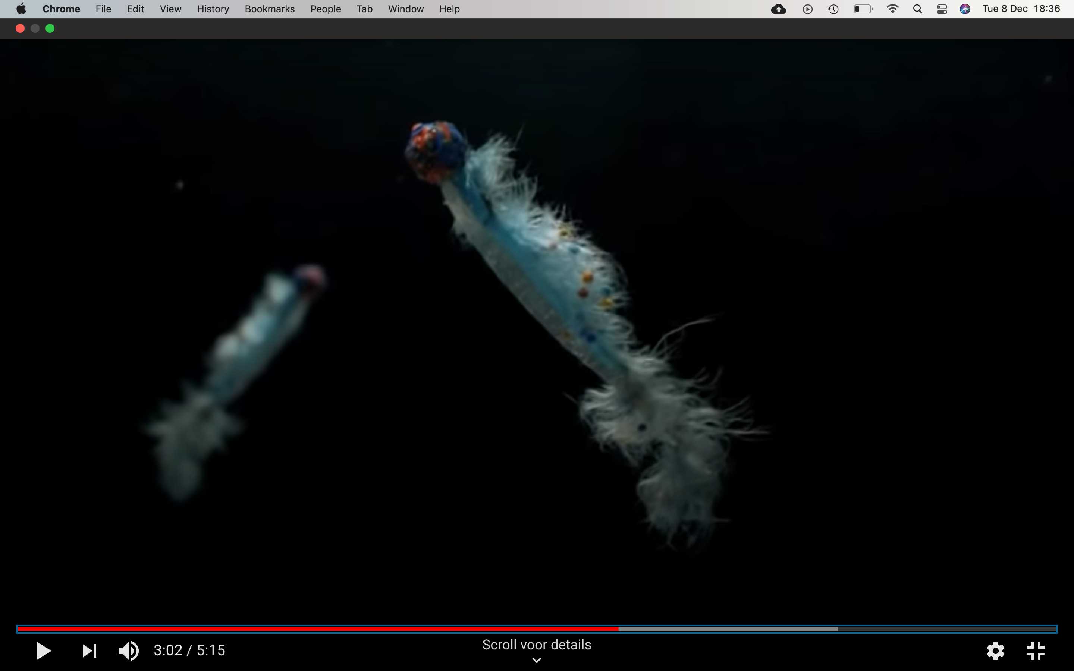Click the cloud upload menu bar icon
This screenshot has width=1074, height=671.
pos(778,9)
